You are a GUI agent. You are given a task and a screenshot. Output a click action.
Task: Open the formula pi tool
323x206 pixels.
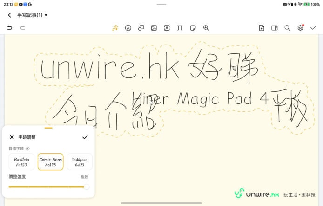180,28
